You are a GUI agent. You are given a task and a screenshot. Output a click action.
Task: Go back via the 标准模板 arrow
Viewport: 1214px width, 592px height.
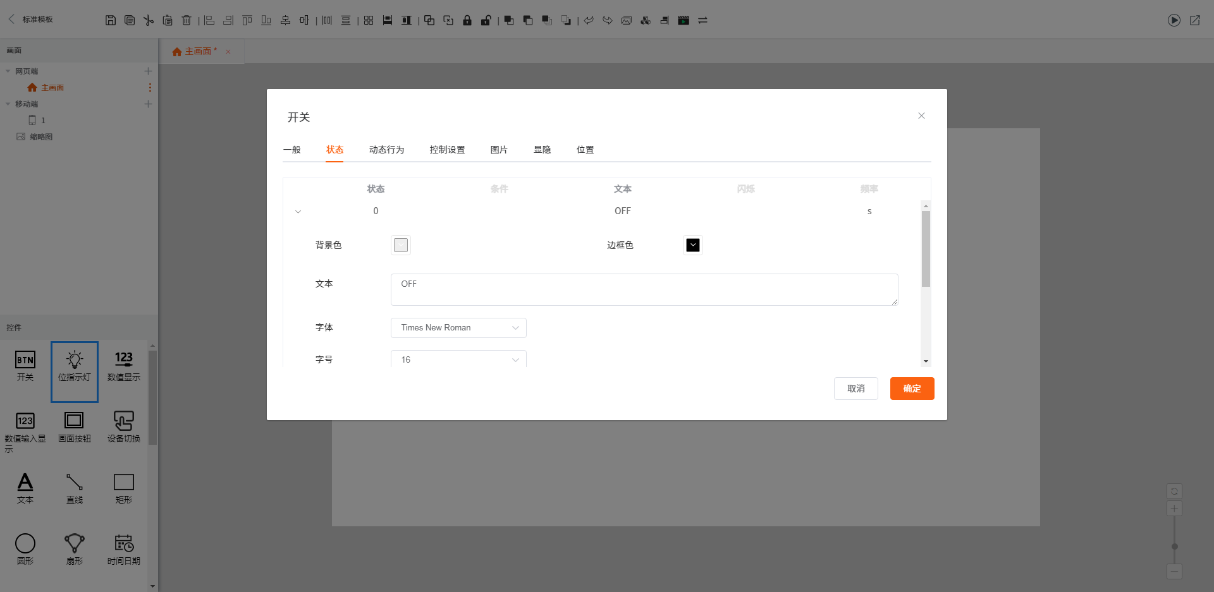pos(11,19)
